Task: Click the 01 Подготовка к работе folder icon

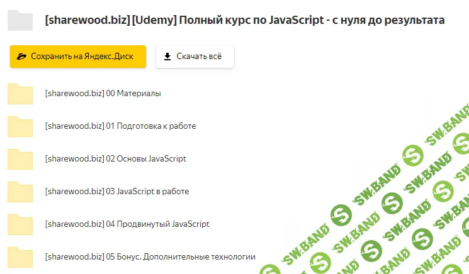Action: tap(20, 126)
